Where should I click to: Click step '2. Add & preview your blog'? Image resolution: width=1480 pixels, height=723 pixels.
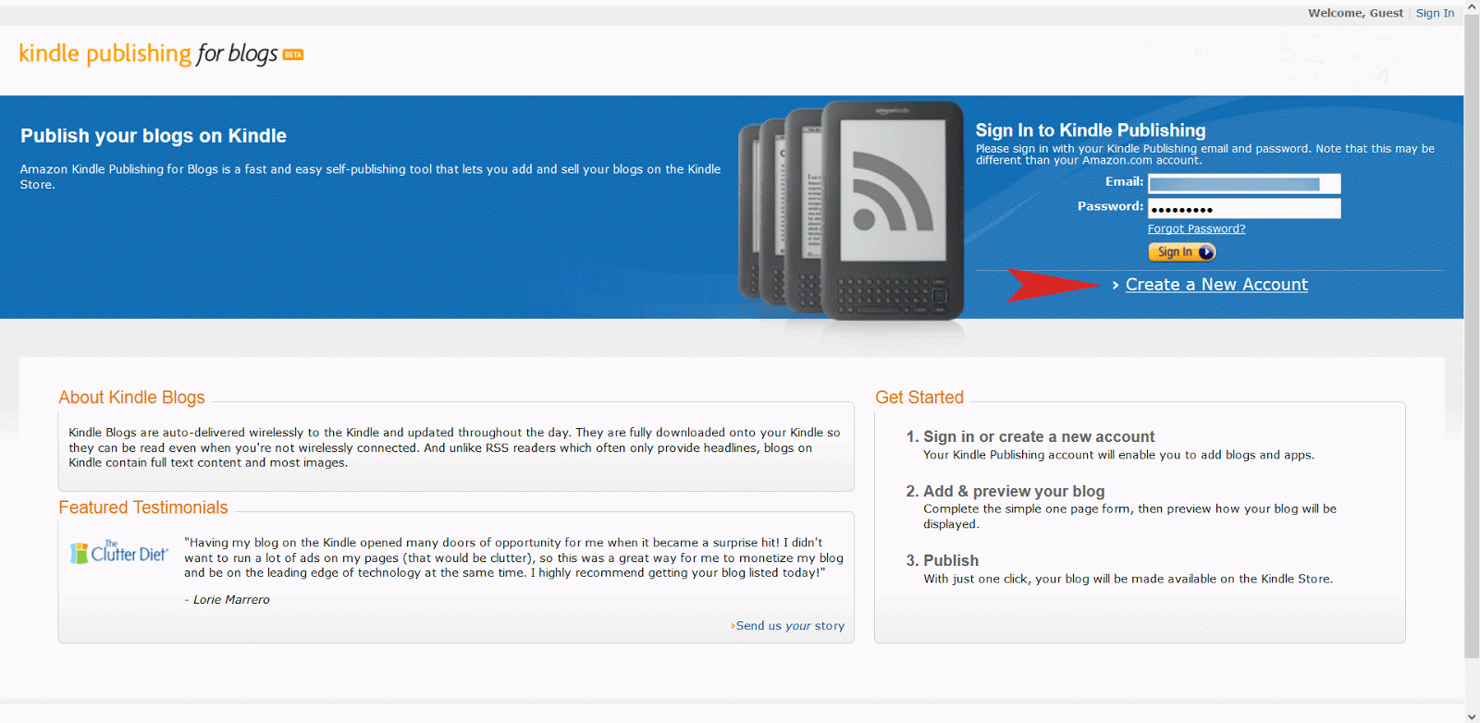[x=1005, y=492]
